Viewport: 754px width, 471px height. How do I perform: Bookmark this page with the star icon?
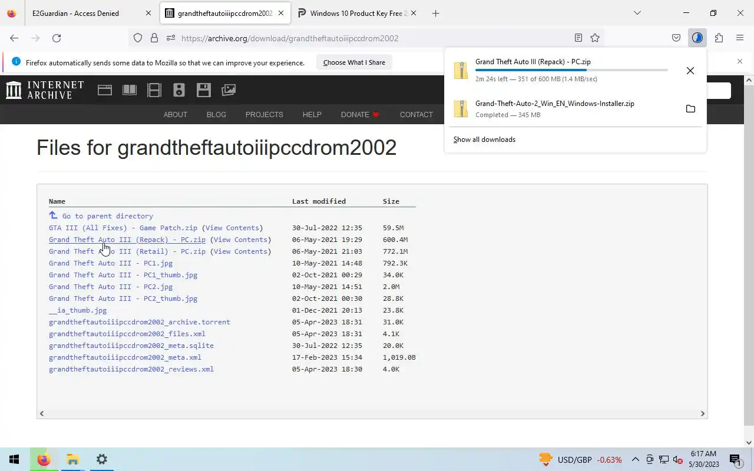click(x=595, y=38)
